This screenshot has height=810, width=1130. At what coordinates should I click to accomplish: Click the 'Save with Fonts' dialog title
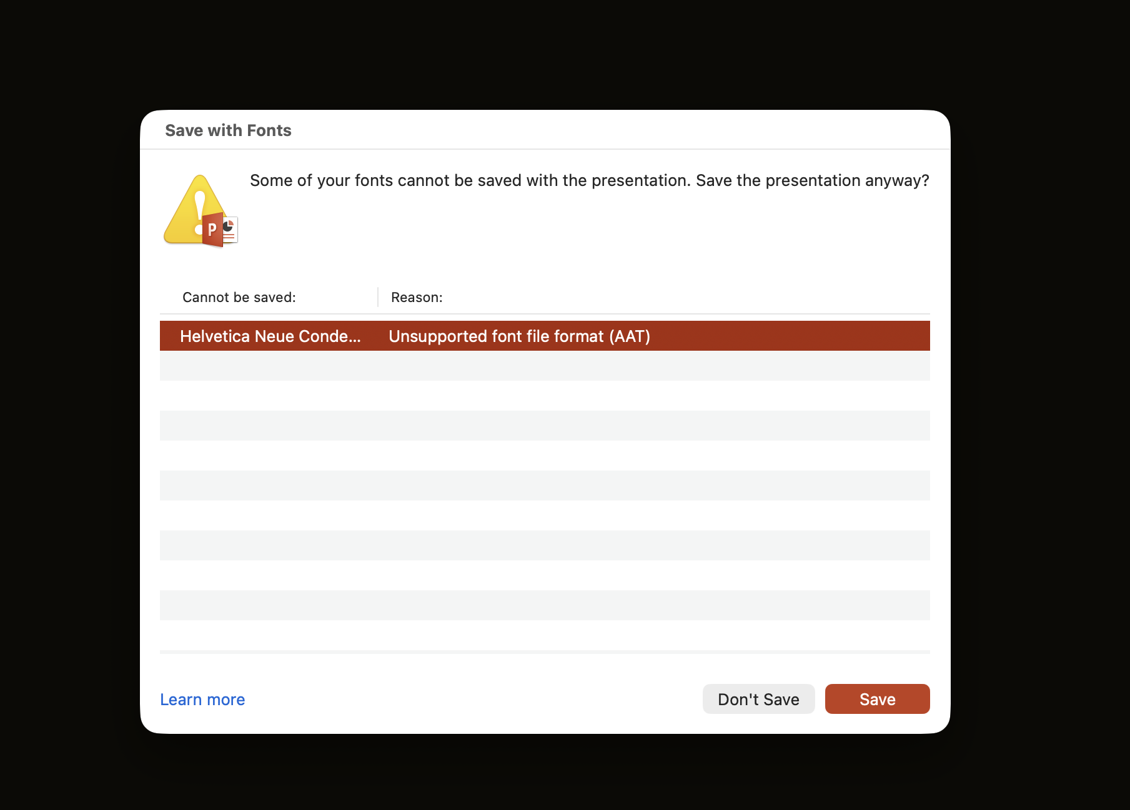[228, 130]
